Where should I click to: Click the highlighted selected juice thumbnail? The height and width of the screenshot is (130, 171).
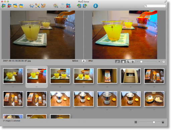[36, 76]
